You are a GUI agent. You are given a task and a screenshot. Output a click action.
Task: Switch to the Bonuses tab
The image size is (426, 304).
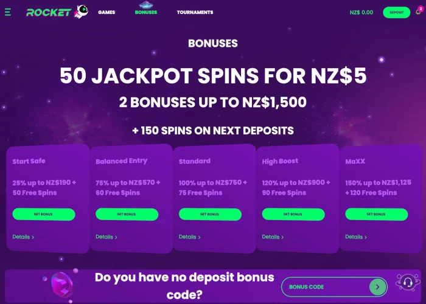[146, 12]
